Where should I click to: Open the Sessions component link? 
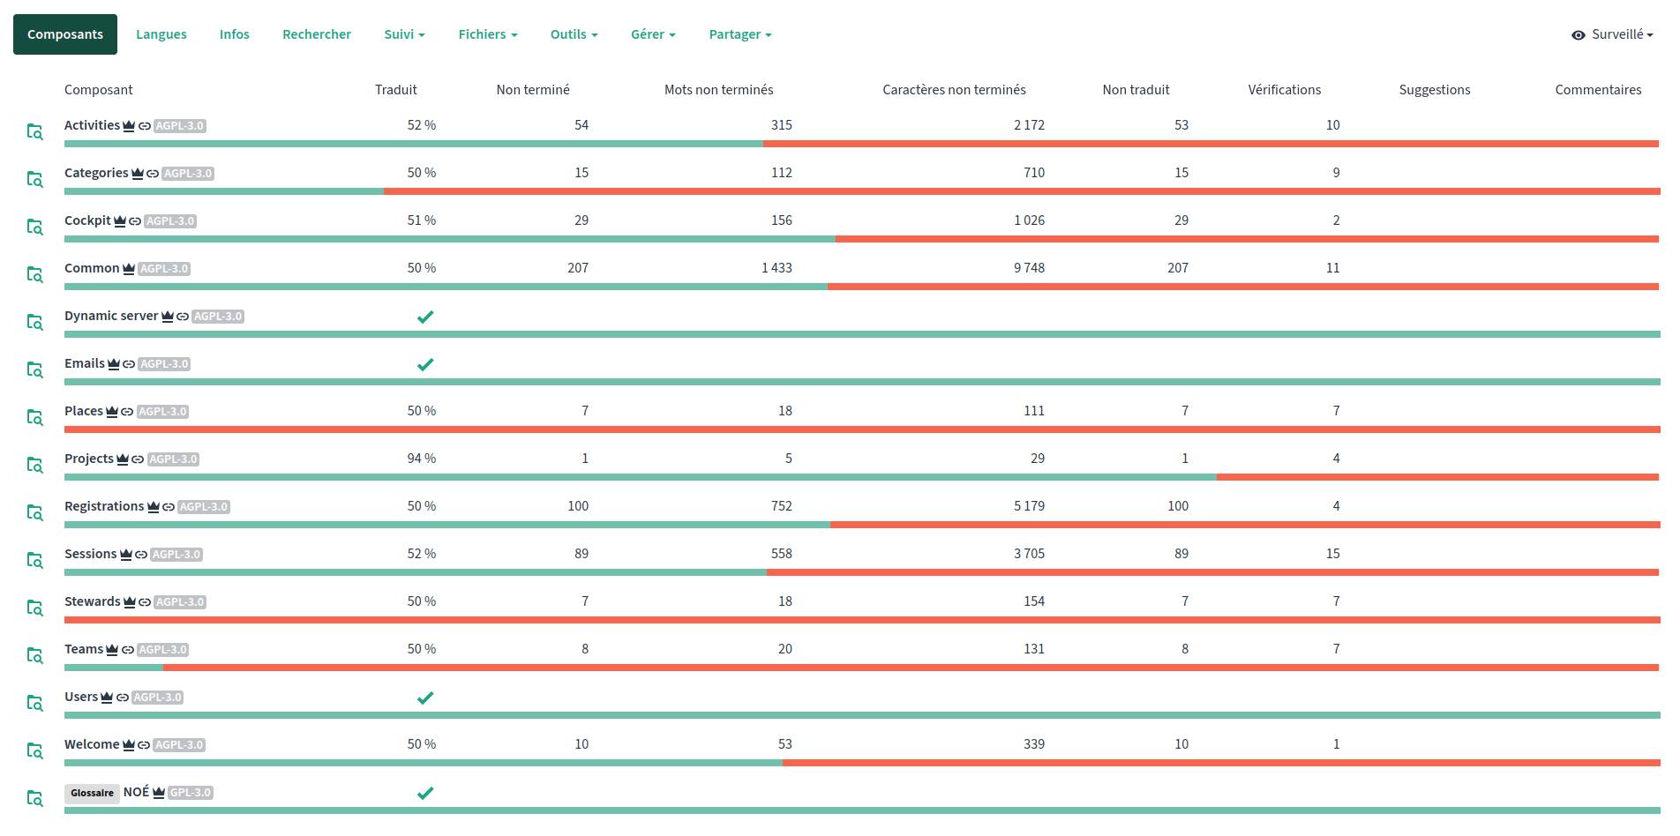tap(90, 554)
